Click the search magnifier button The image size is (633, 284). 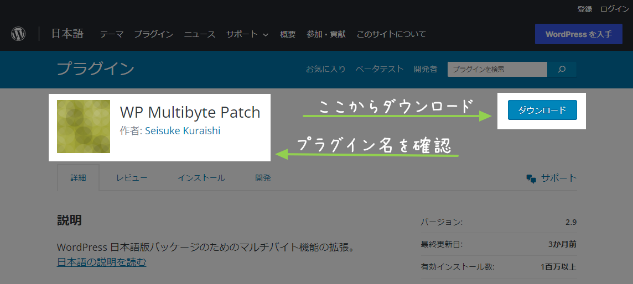[562, 69]
